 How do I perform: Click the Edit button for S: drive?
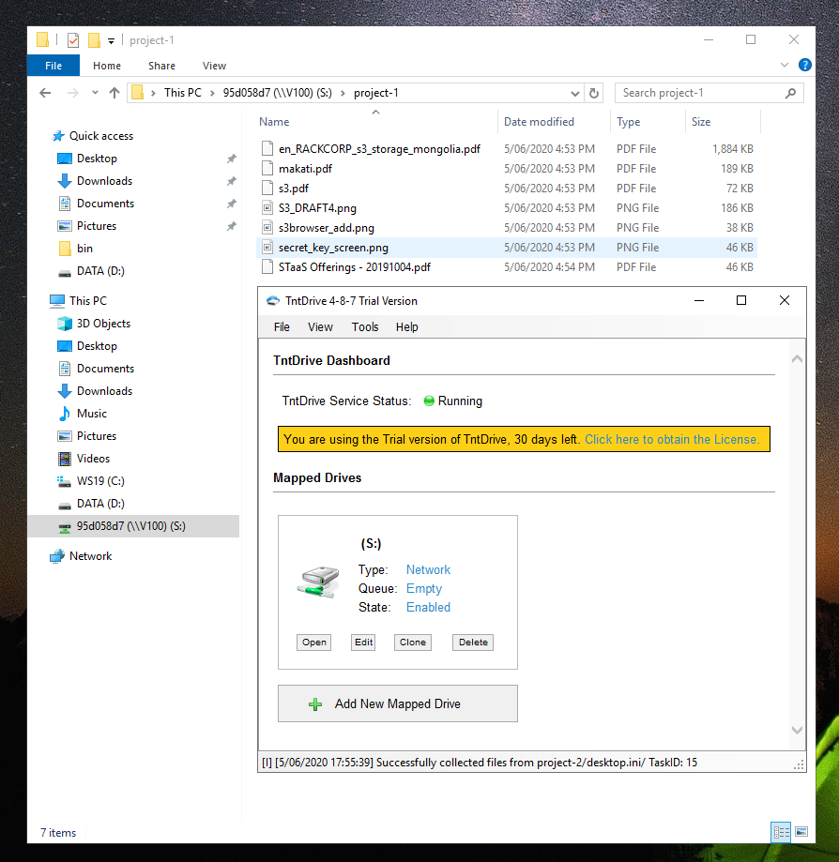coord(363,643)
